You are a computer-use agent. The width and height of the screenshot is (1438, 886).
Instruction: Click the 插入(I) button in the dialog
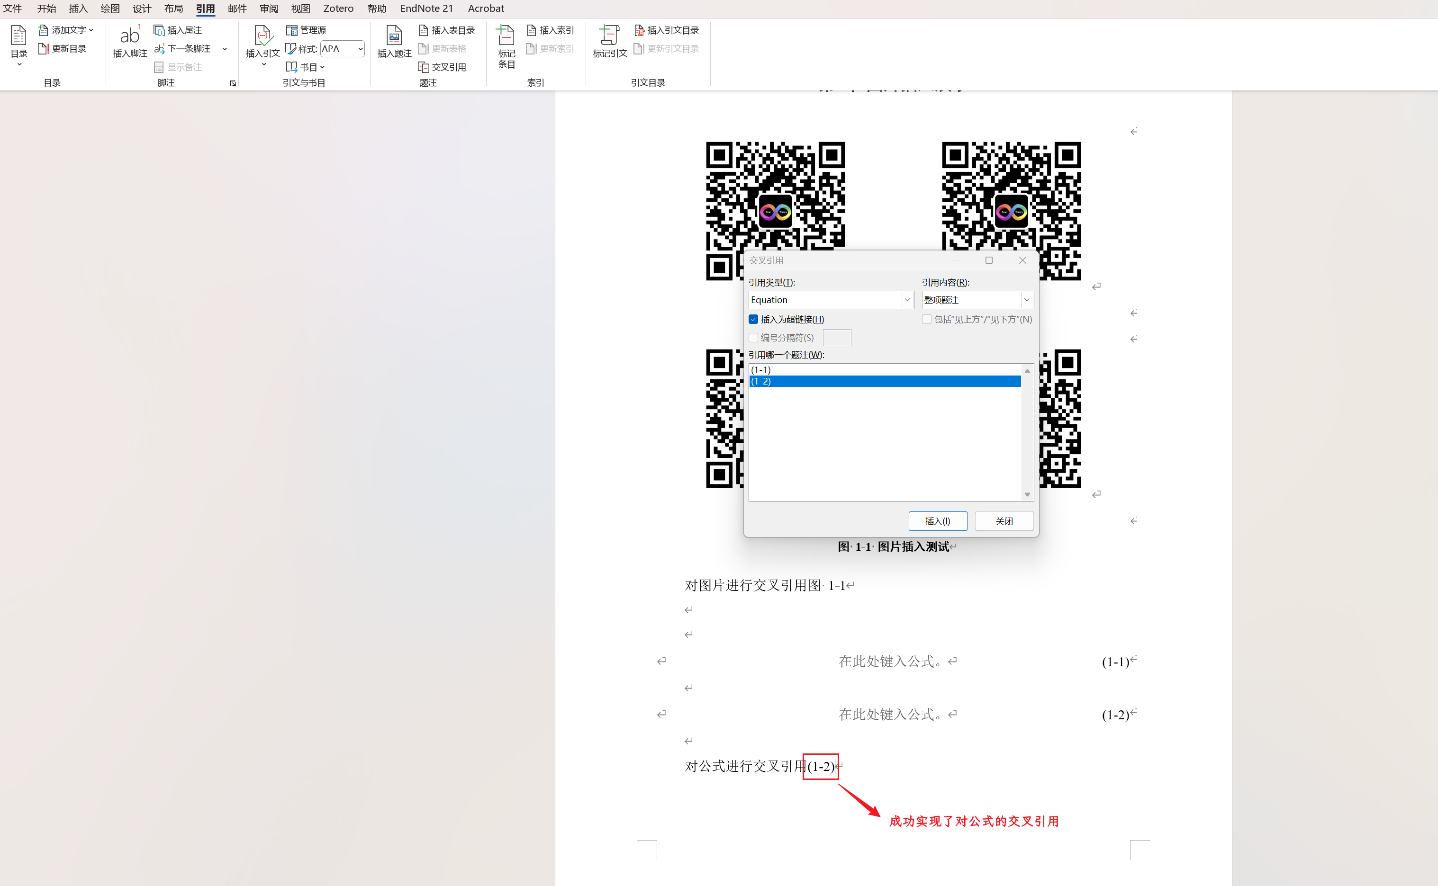click(937, 521)
